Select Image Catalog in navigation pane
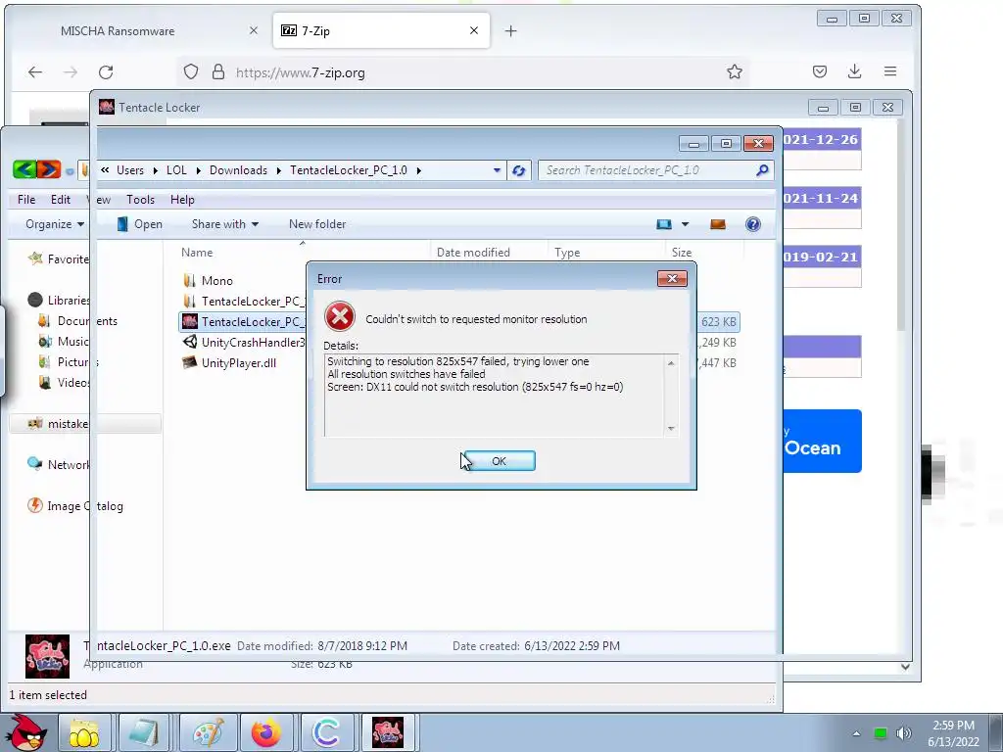The image size is (1003, 752). click(x=75, y=506)
